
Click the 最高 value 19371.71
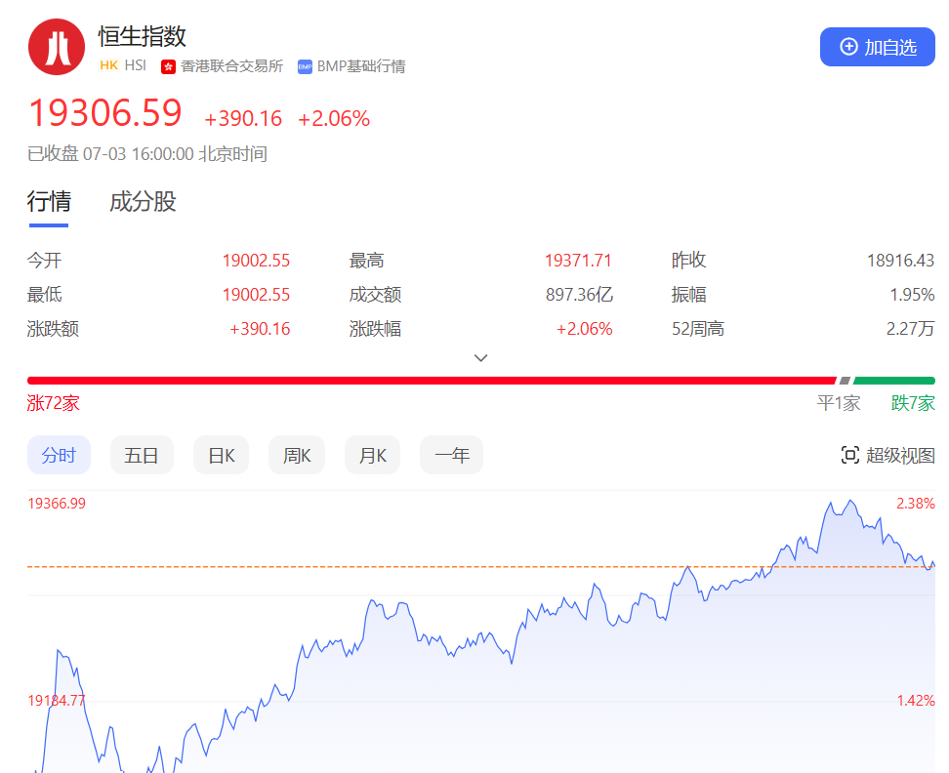(578, 261)
